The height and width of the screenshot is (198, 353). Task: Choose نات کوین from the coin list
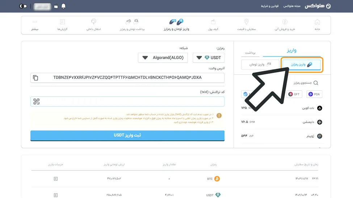[x=281, y=108]
